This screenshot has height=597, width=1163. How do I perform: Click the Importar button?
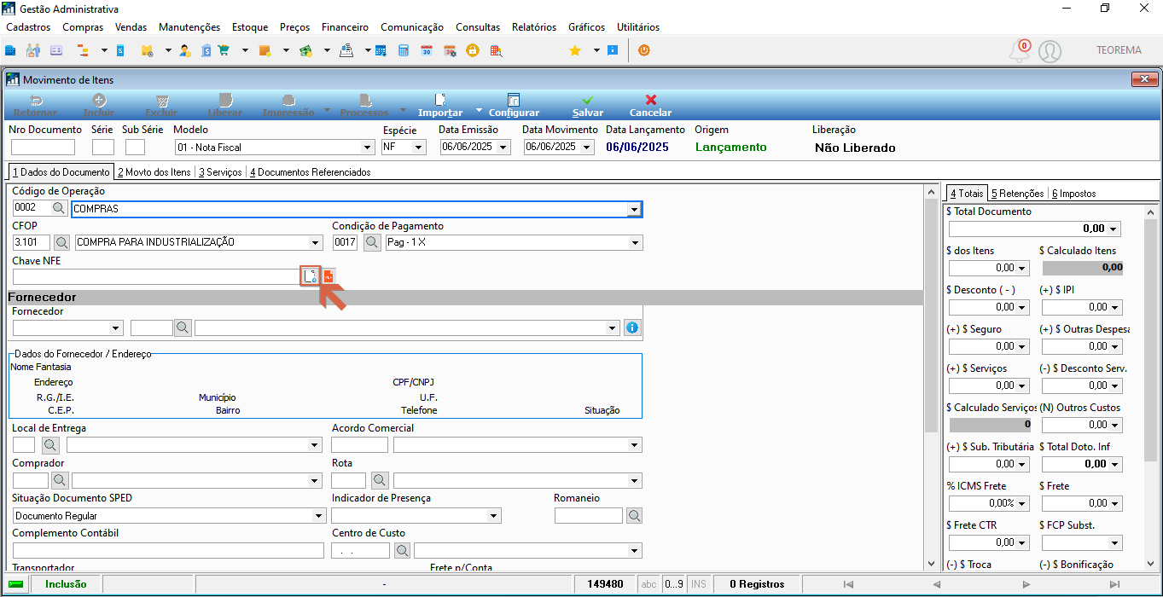click(x=440, y=106)
